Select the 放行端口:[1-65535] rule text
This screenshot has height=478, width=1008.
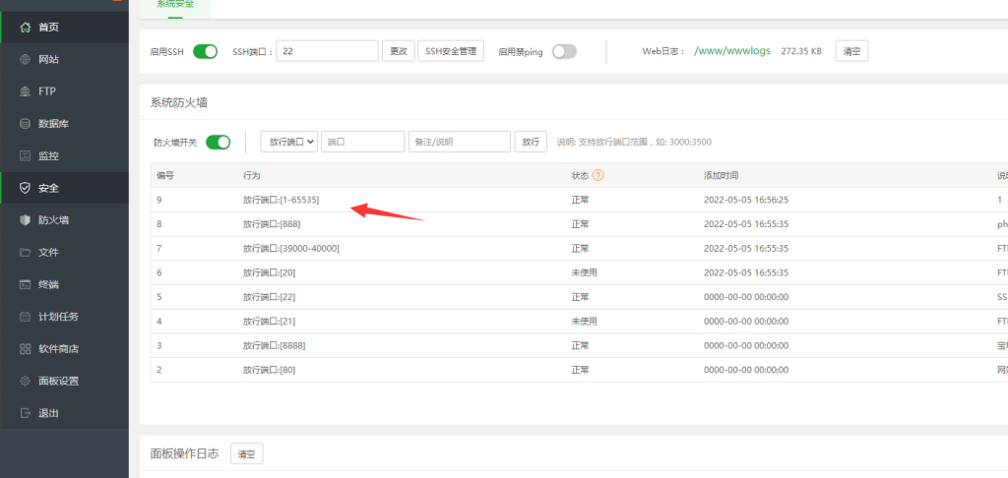[281, 200]
